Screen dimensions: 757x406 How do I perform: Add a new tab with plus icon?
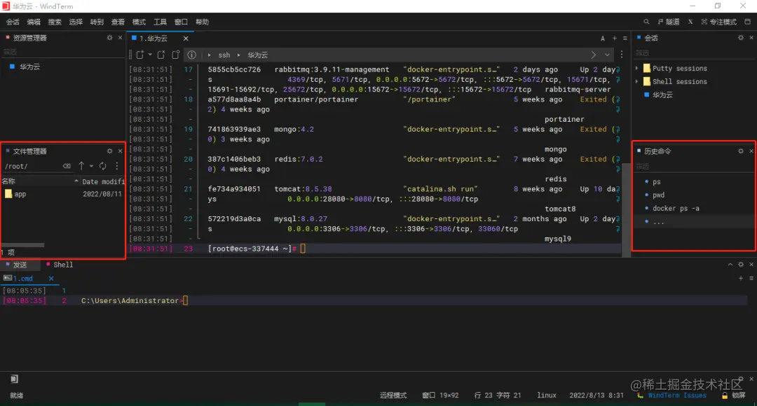click(x=615, y=38)
